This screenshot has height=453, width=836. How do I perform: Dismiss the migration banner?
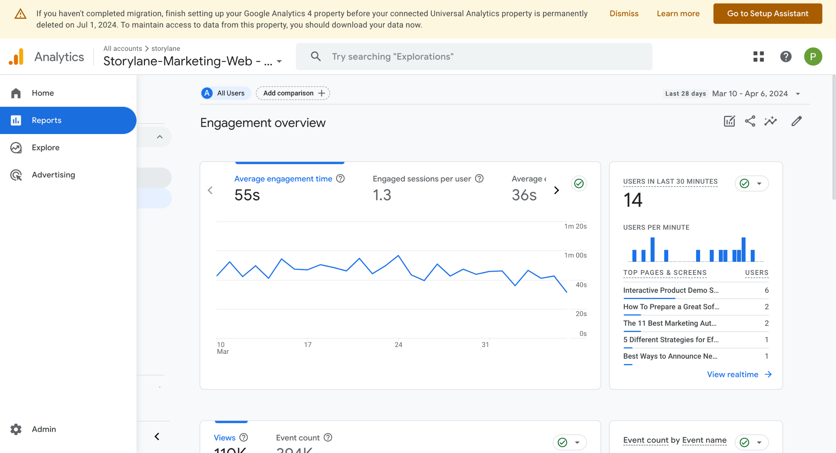coord(624,13)
